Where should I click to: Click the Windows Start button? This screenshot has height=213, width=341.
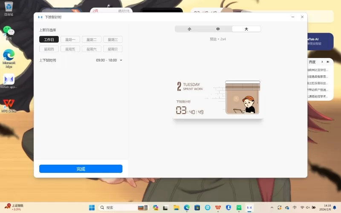92,207
